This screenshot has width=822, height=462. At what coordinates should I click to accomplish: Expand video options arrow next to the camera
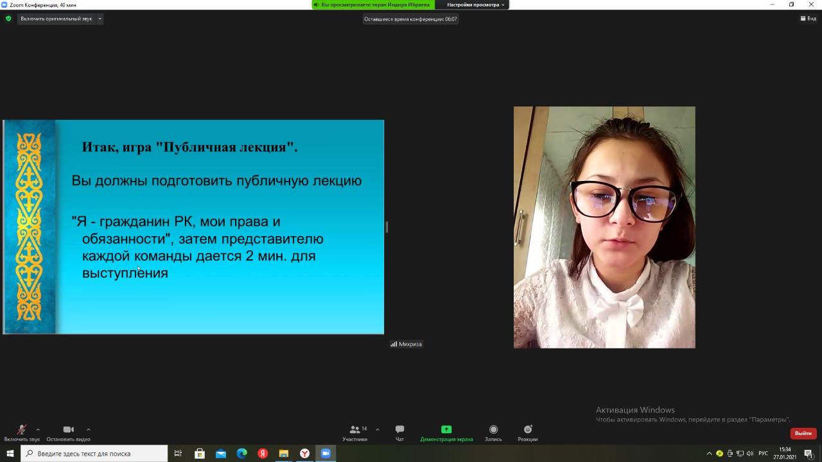[88, 429]
